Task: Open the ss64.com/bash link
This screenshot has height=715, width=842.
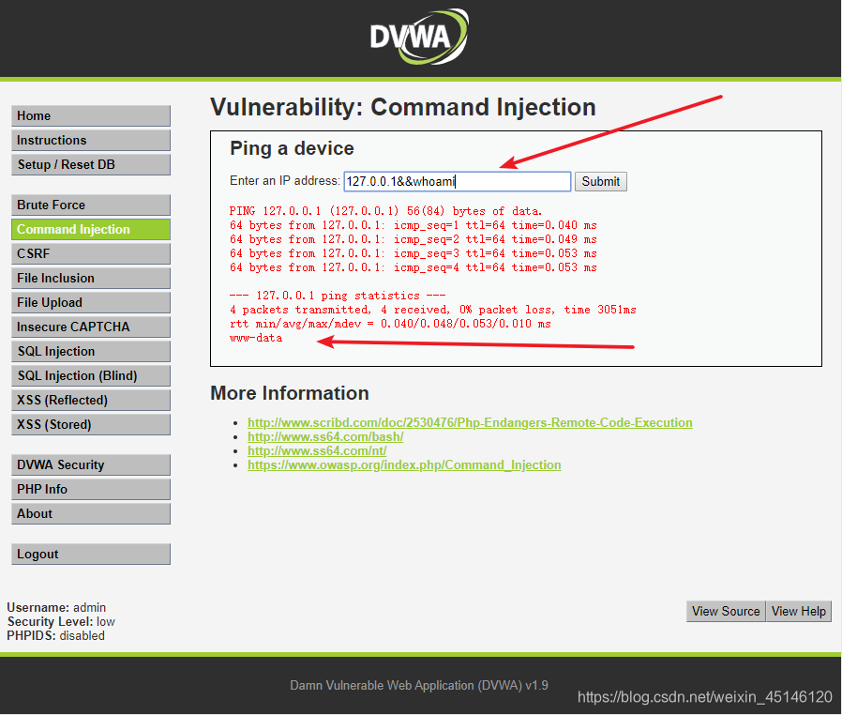Action: pyautogui.click(x=325, y=436)
